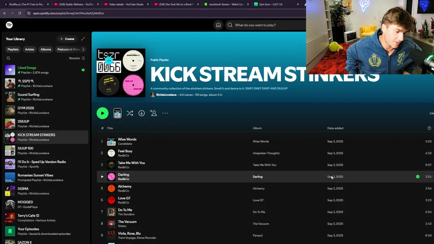Open I'll Do It - Sped Up Version Radio
Screen dimensions: 434x244
(x=45, y=164)
